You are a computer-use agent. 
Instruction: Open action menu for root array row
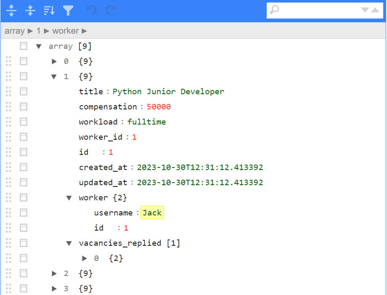(x=24, y=46)
